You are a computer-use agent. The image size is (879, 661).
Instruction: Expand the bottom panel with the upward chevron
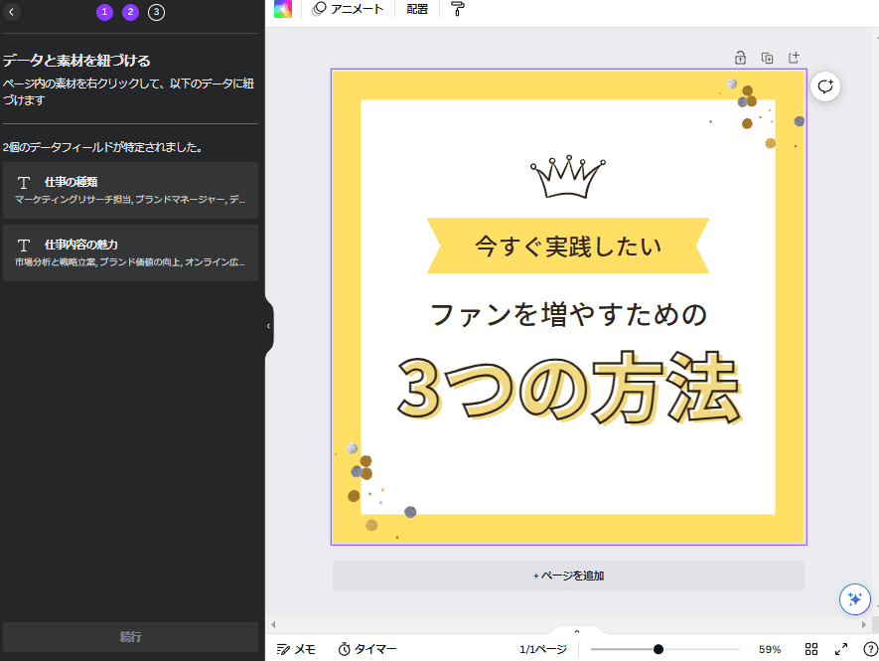[577, 630]
